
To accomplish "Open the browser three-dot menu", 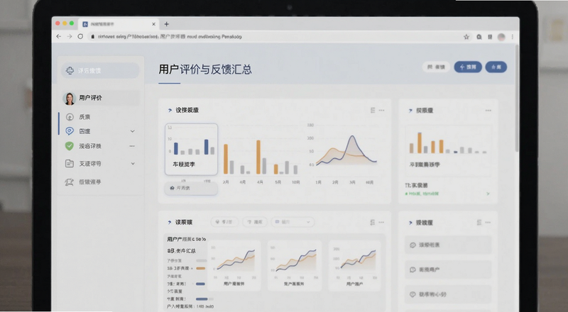I will [x=512, y=37].
